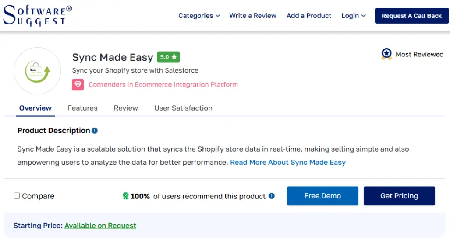Open the Login dropdown

pos(353,16)
